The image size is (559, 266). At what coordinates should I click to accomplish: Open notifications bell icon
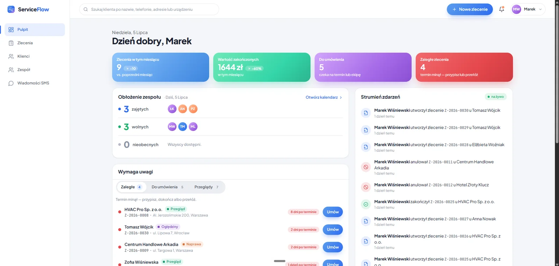(x=502, y=9)
